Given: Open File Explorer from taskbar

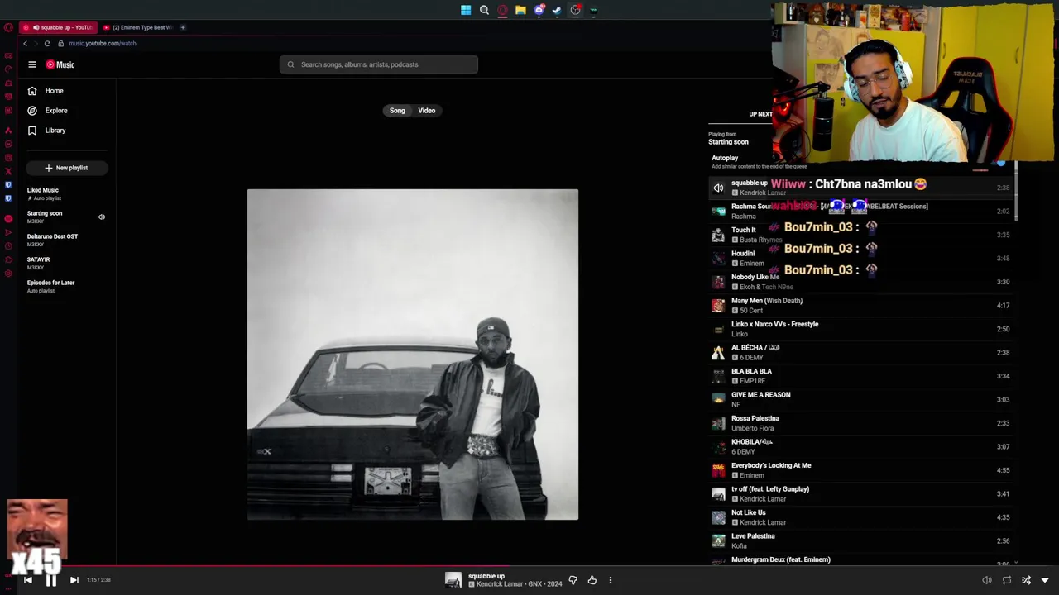Looking at the screenshot, I should pyautogui.click(x=520, y=10).
